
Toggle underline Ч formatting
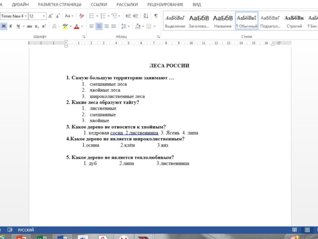[x=18, y=26]
